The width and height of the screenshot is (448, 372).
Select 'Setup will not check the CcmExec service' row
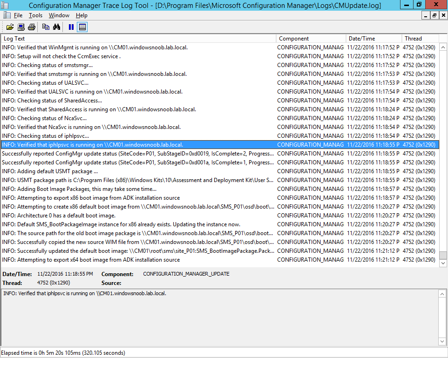click(x=220, y=56)
